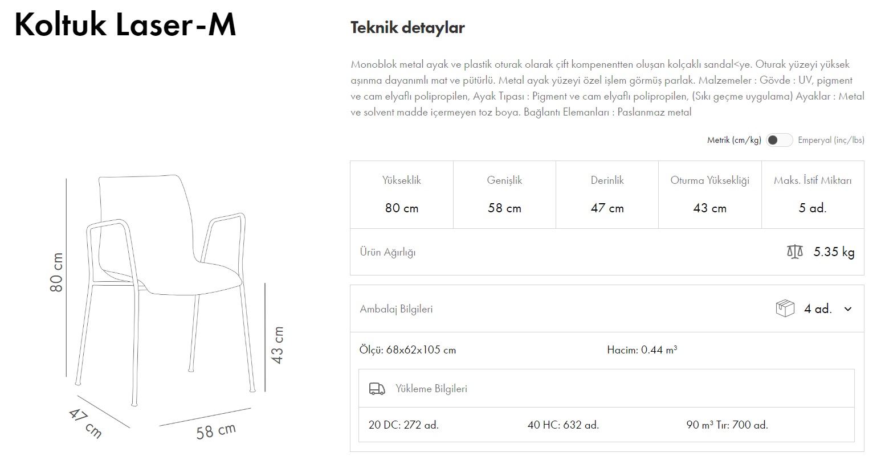Click the 5.35 kg weight value
This screenshot has width=877, height=469.
point(834,252)
